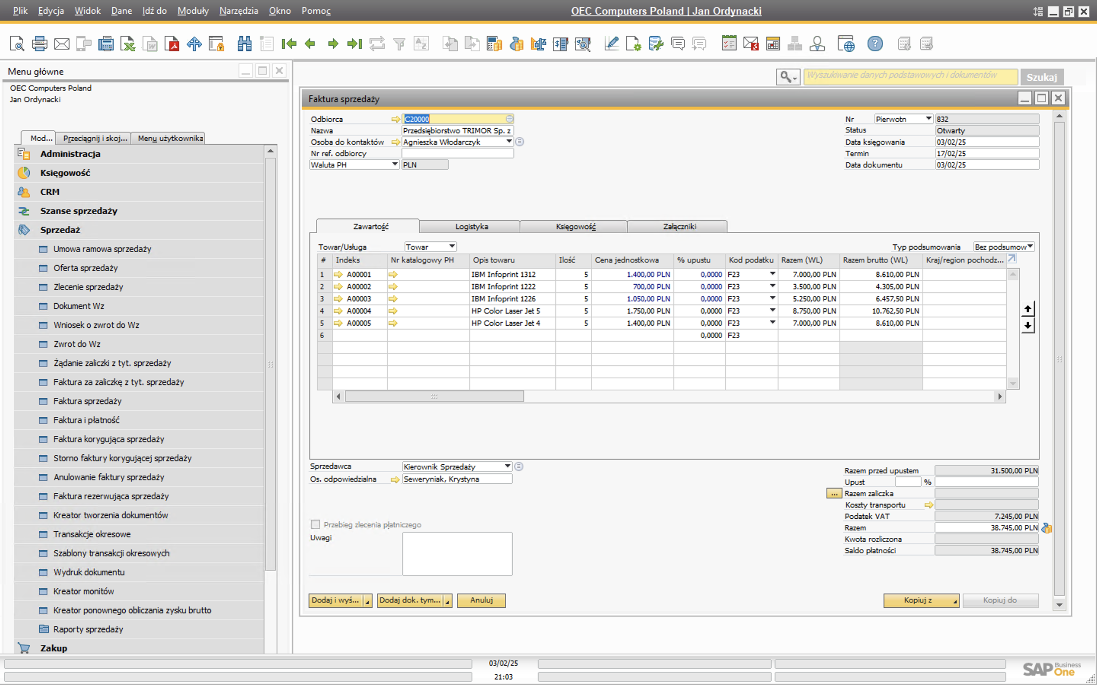Viewport: 1097px width, 685px height.
Task: Click the Kopiuj z button
Action: point(918,600)
